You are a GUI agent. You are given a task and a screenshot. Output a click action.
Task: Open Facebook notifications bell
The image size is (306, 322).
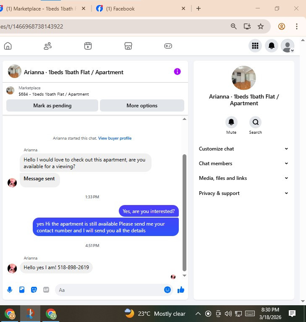click(272, 46)
